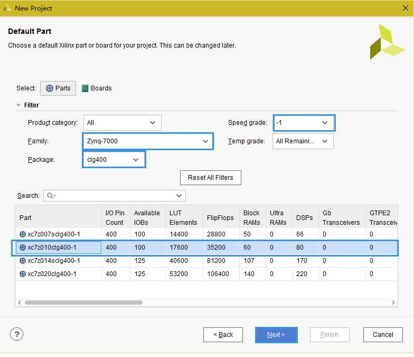Expand the Search history dropdown arrow
The image size is (414, 357).
point(179,196)
